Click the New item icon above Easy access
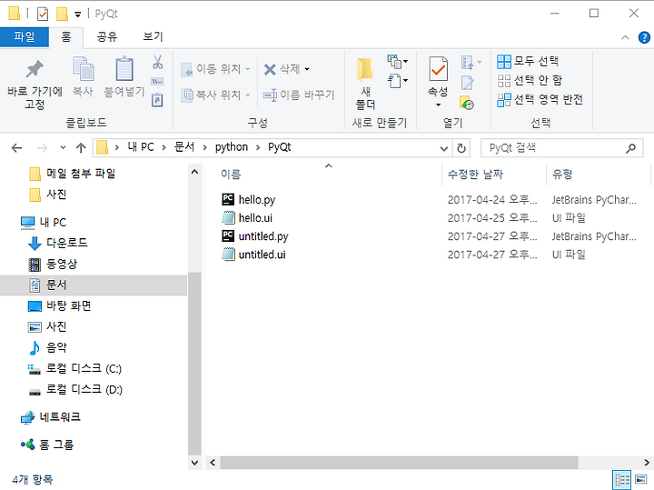The width and height of the screenshot is (654, 490). click(x=397, y=62)
